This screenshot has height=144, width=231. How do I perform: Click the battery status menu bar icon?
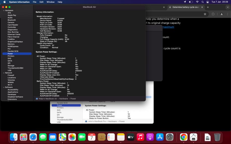191,2
